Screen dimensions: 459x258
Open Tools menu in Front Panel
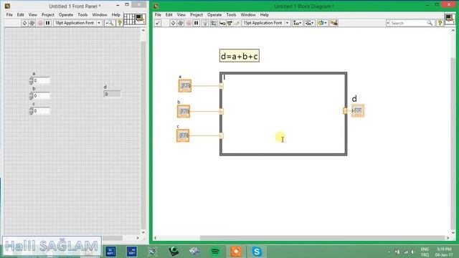tap(82, 14)
